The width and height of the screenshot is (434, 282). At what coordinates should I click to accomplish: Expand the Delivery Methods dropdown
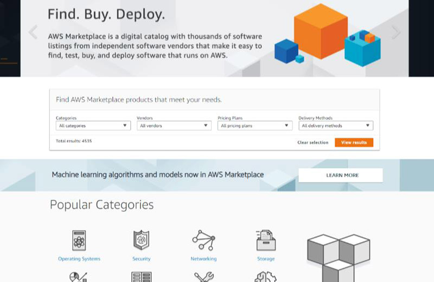tap(336, 126)
